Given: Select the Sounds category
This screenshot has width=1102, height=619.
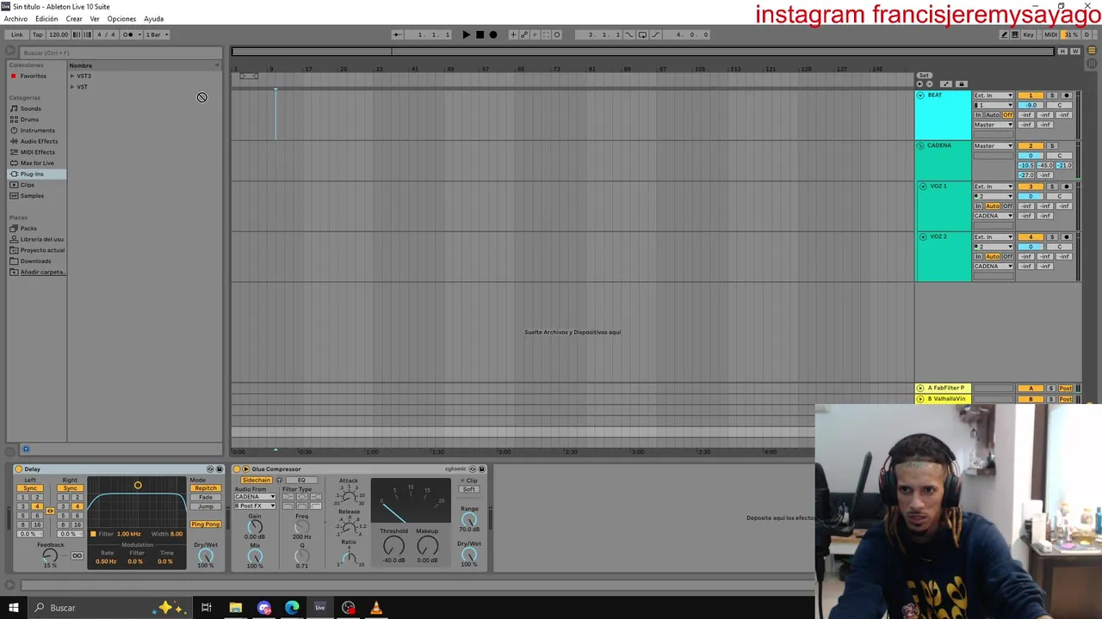Looking at the screenshot, I should [x=31, y=108].
